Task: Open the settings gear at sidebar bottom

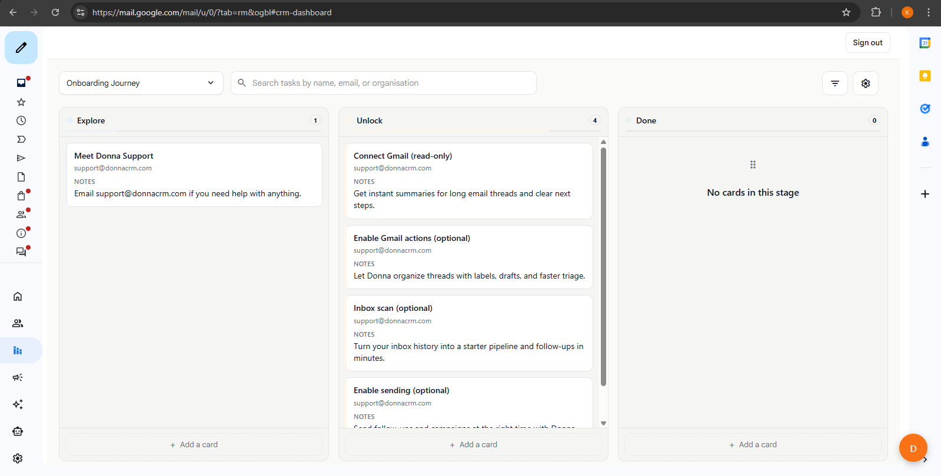Action: tap(18, 458)
